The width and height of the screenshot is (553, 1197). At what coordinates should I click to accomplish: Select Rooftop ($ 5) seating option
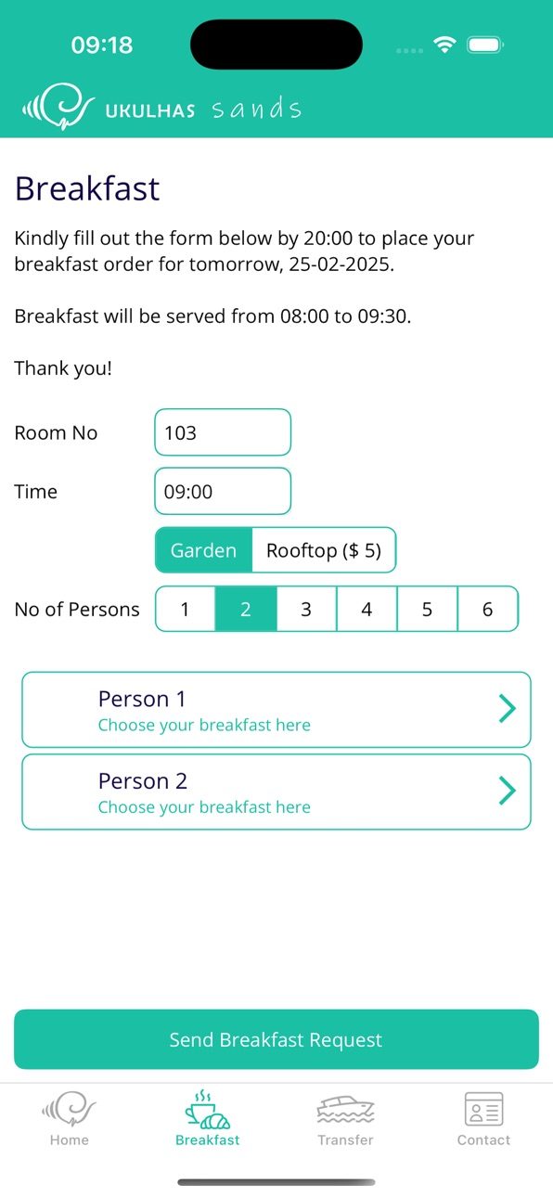(323, 550)
